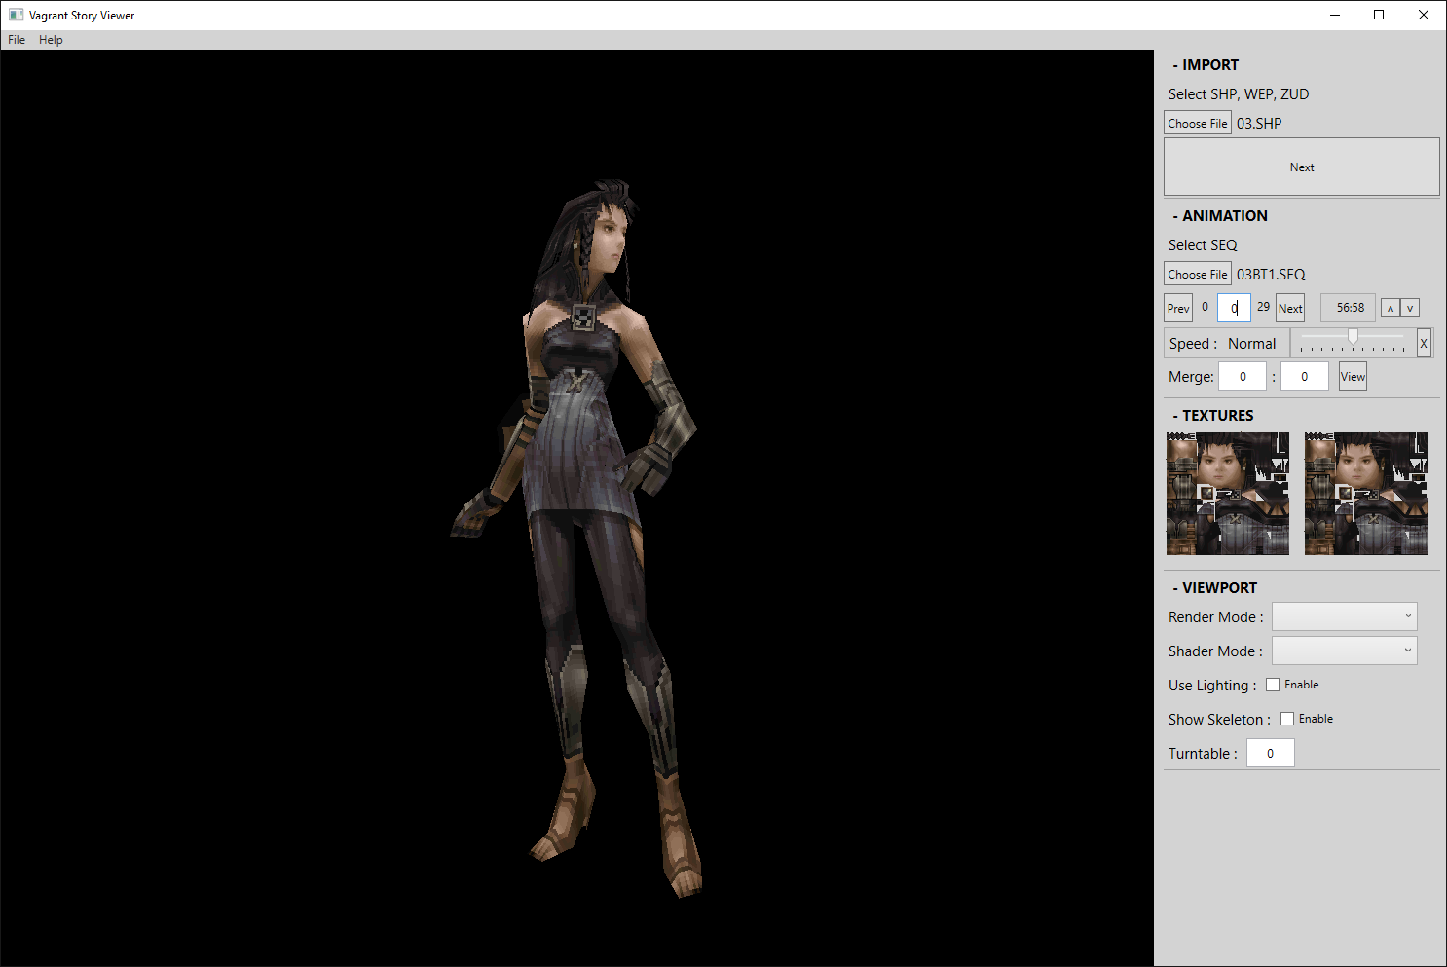The image size is (1447, 967).
Task: Focus the second Merge input field
Action: click(x=1305, y=376)
